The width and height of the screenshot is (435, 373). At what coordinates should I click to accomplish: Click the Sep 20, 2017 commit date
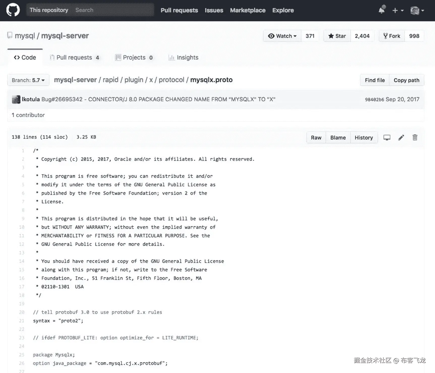point(402,99)
